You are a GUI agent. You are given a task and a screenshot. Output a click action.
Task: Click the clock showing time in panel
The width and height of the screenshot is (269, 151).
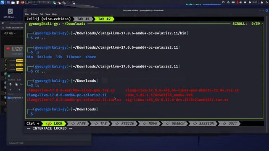255,3
